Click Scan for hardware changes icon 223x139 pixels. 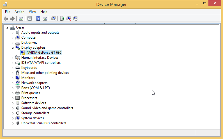[x=54, y=18]
